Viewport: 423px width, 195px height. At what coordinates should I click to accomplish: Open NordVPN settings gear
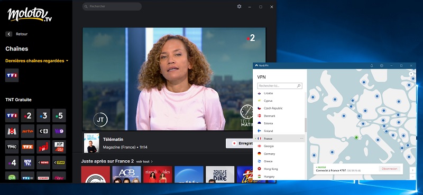pos(382,66)
